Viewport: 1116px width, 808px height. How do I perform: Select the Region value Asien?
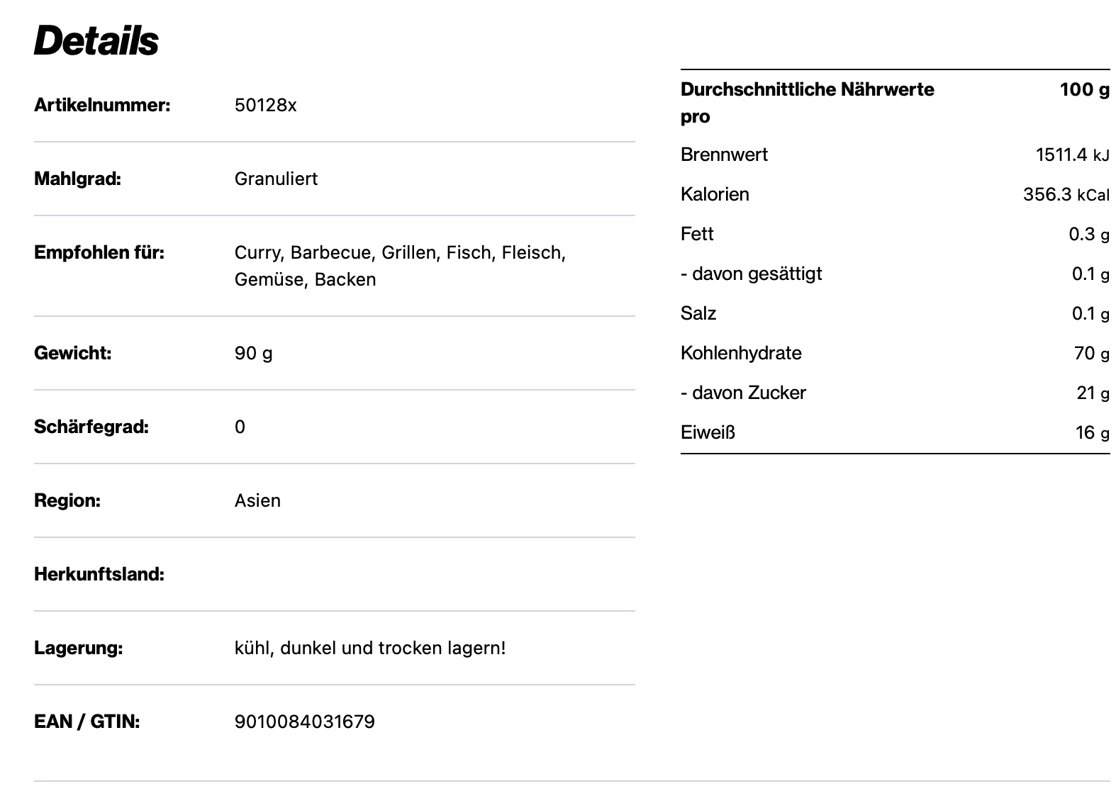point(257,501)
